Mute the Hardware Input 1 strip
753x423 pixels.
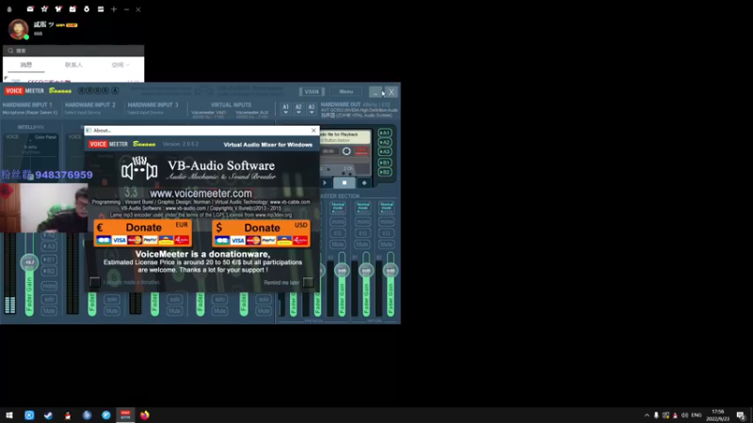pyautogui.click(x=49, y=311)
